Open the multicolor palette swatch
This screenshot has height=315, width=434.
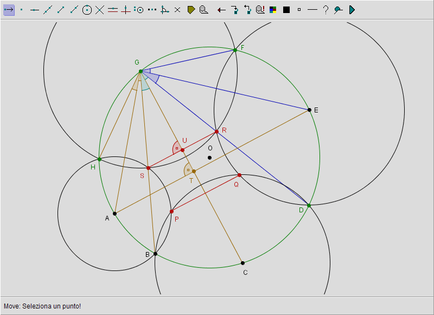click(273, 10)
